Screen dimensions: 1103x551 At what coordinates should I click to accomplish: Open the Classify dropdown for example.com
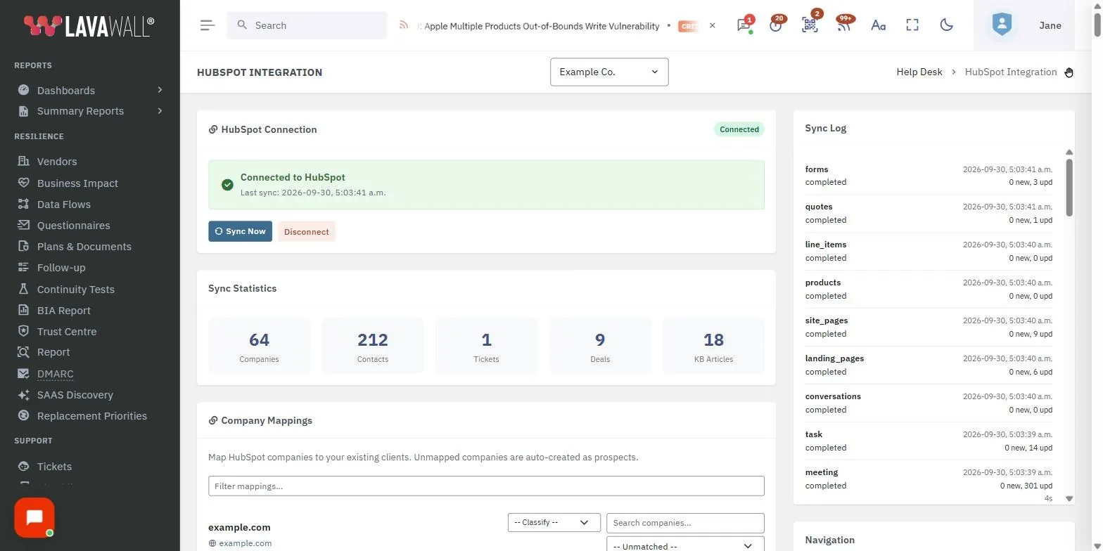tap(554, 522)
